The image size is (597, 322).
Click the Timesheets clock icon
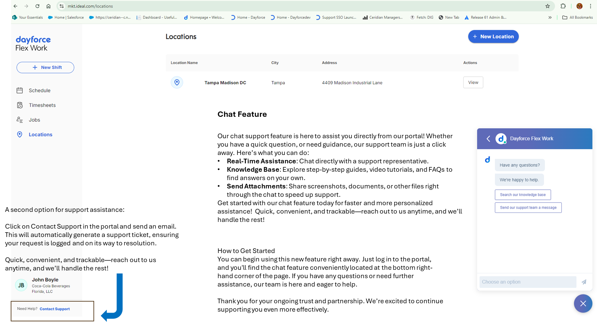click(x=20, y=105)
